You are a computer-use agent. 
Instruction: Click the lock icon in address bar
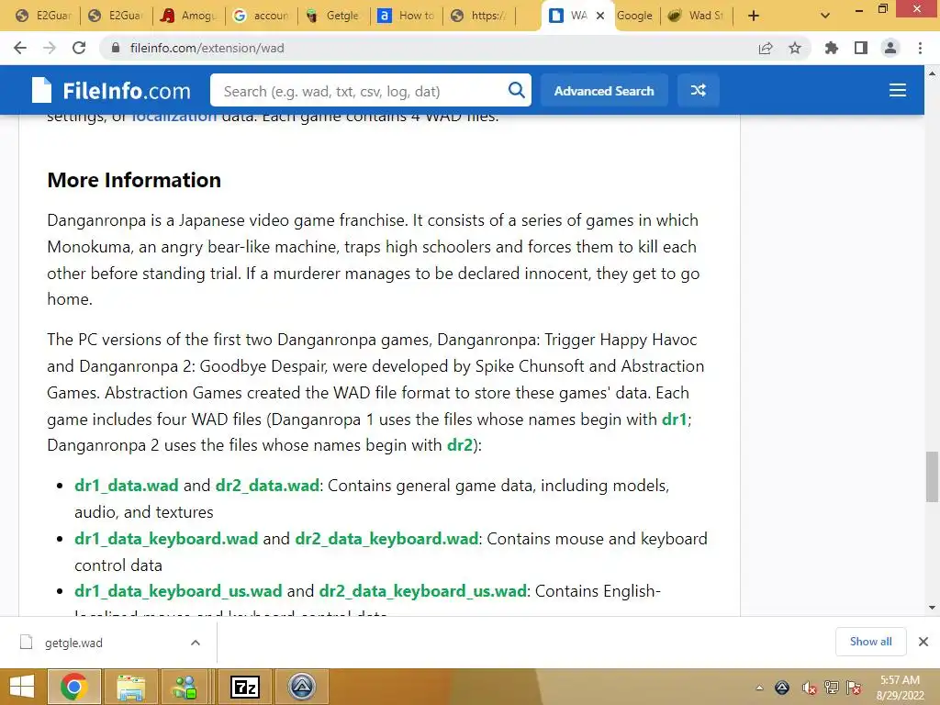116,48
